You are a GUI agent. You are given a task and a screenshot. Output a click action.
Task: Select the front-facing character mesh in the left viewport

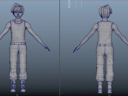pos(18,35)
